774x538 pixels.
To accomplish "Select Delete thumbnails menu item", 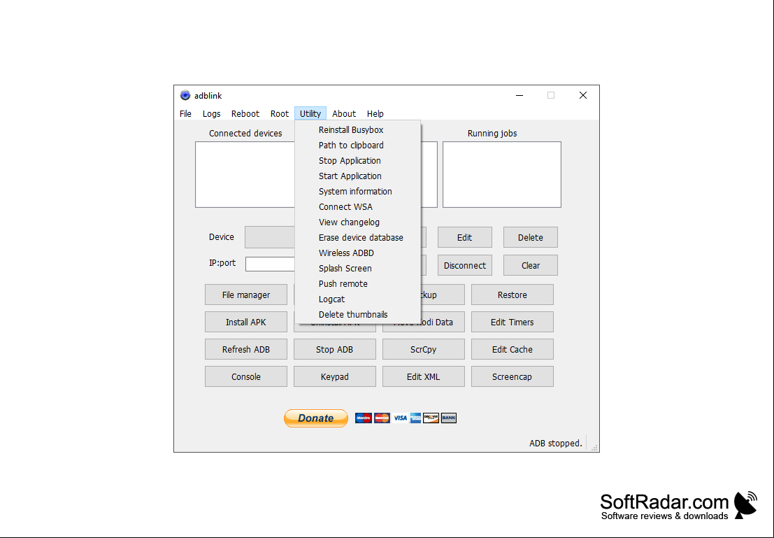I will pyautogui.click(x=358, y=315).
